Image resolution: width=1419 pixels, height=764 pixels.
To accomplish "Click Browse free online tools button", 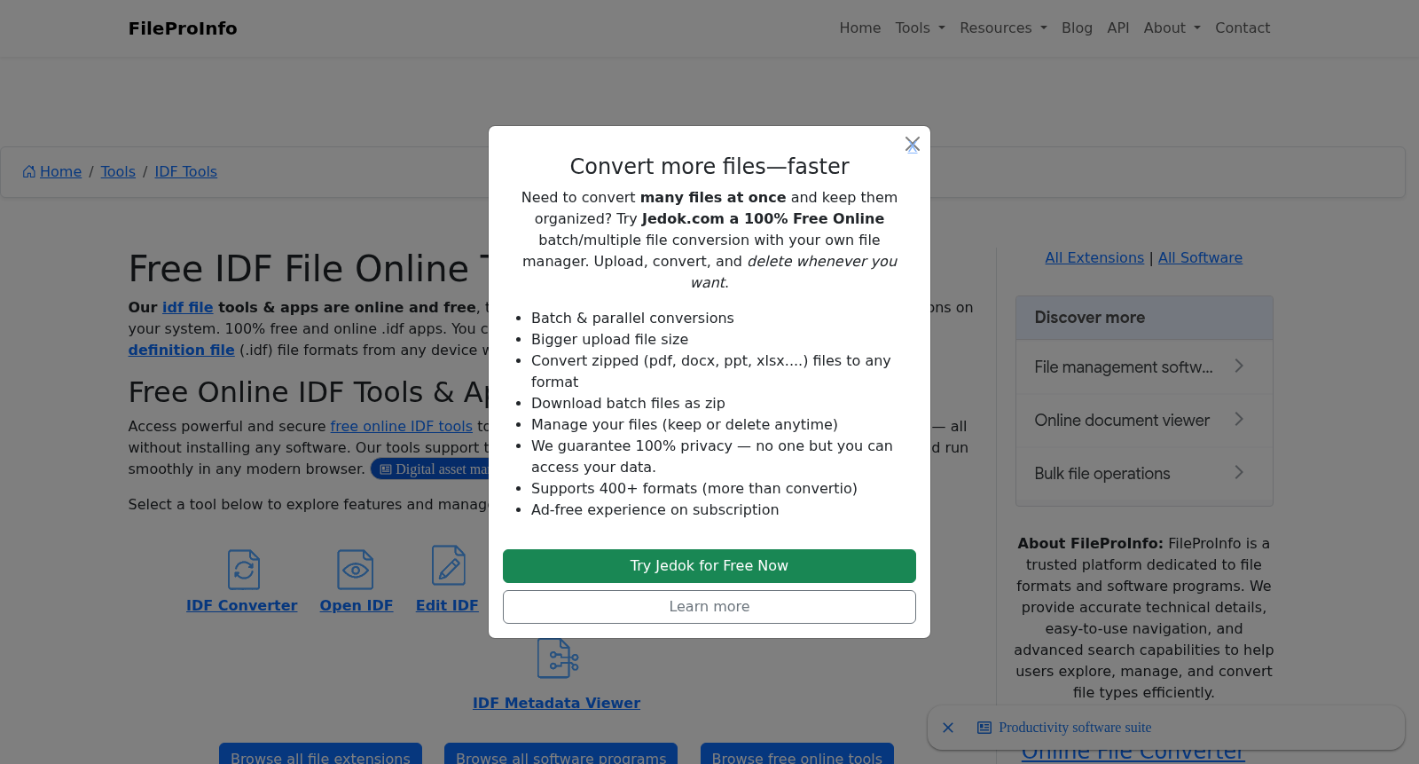I will pyautogui.click(x=797, y=756).
